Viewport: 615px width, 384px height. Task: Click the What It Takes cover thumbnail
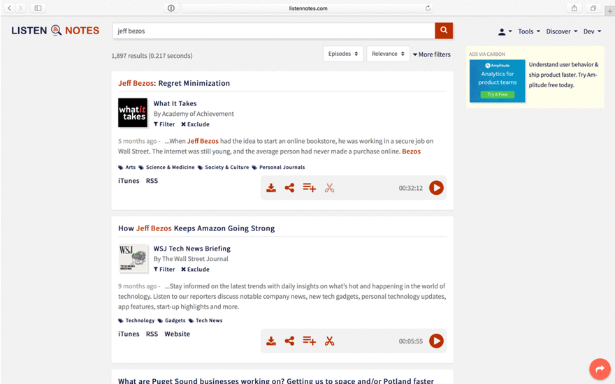tap(133, 113)
